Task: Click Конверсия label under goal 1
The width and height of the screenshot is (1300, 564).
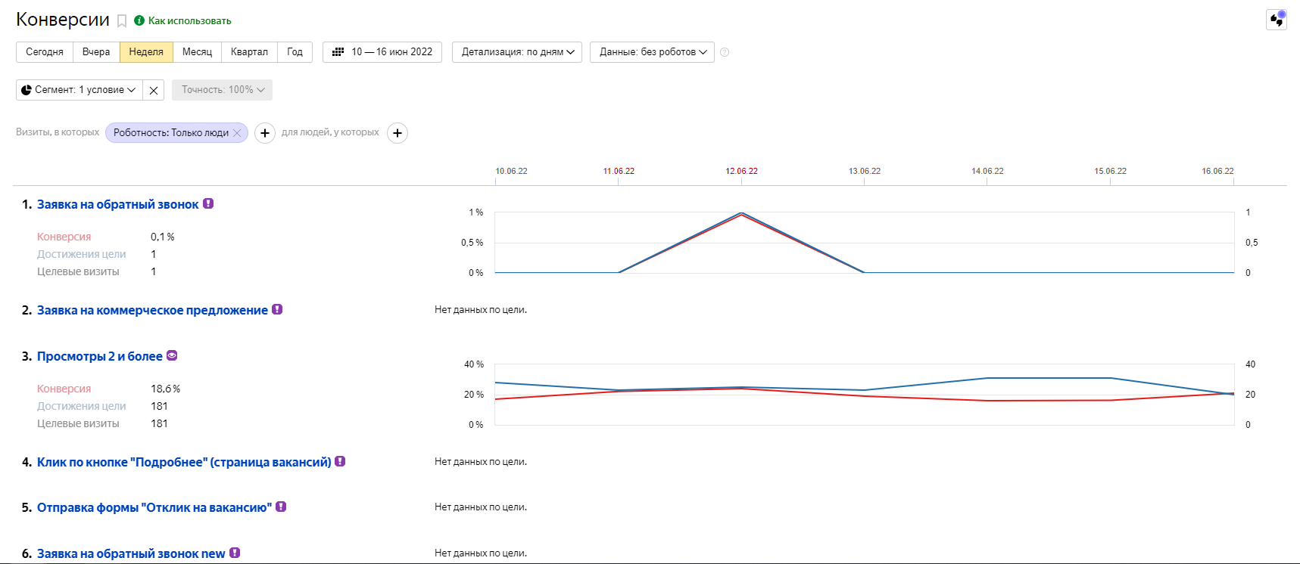Action: coord(64,237)
